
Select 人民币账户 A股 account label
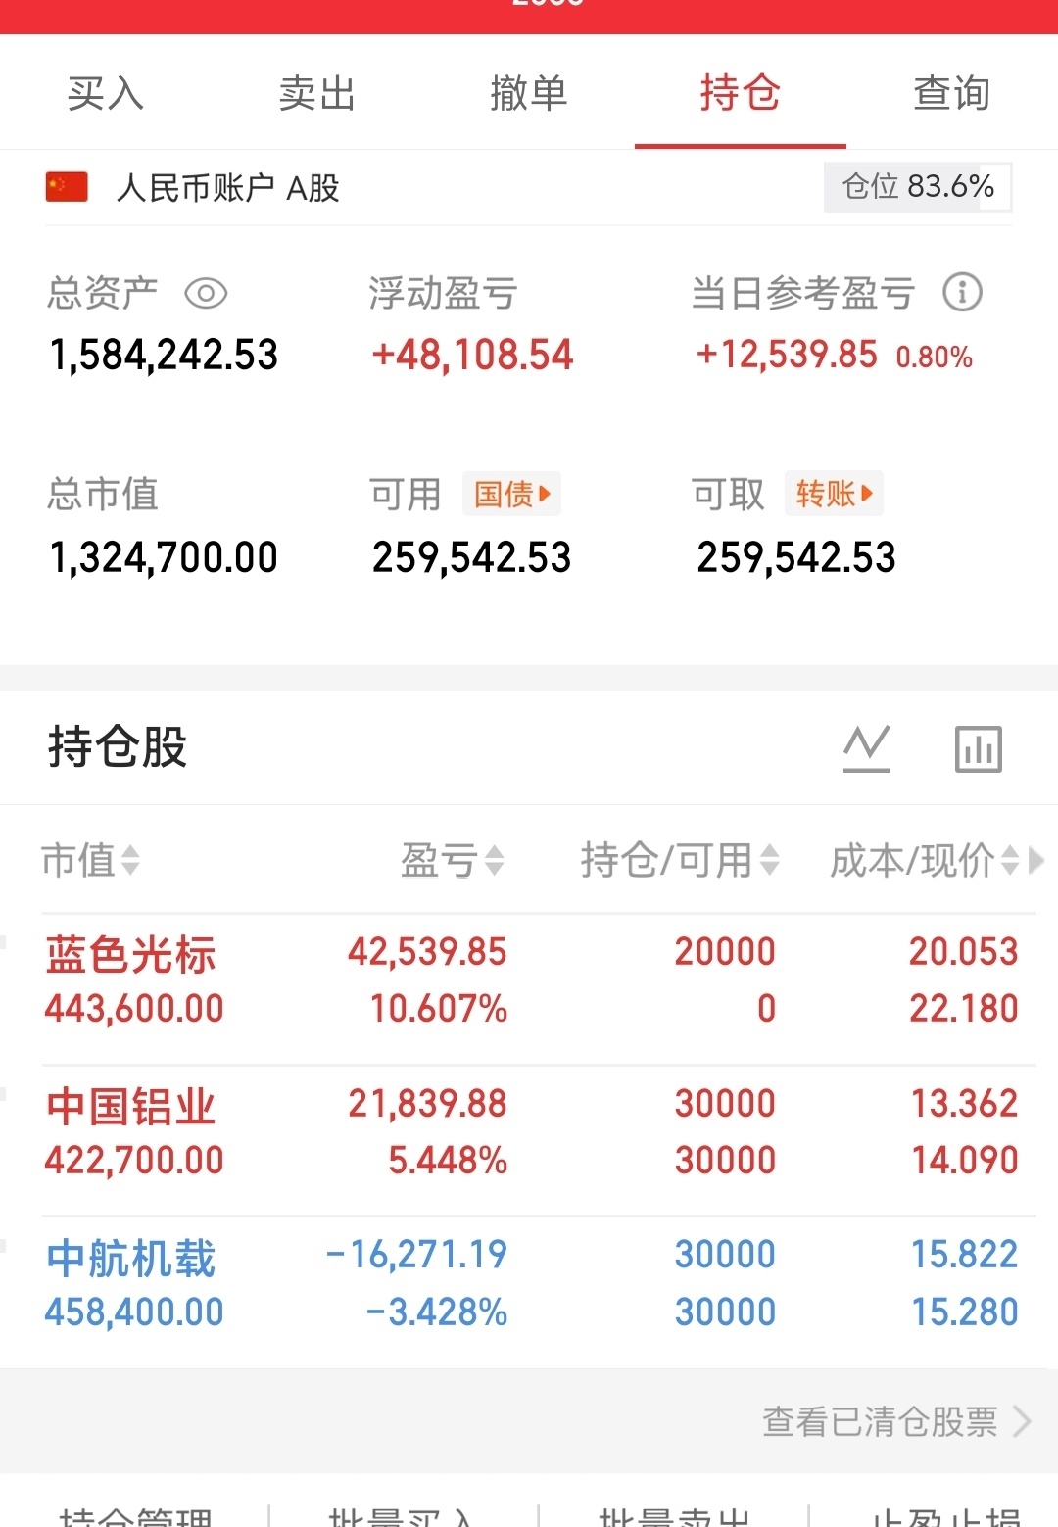pos(228,187)
